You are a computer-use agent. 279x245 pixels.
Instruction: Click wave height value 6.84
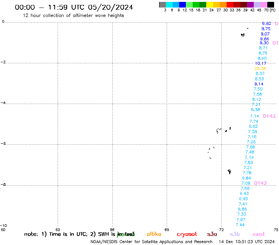(247, 178)
